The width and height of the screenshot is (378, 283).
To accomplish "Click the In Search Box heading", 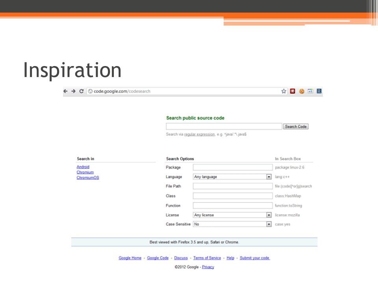I will point(288,159).
